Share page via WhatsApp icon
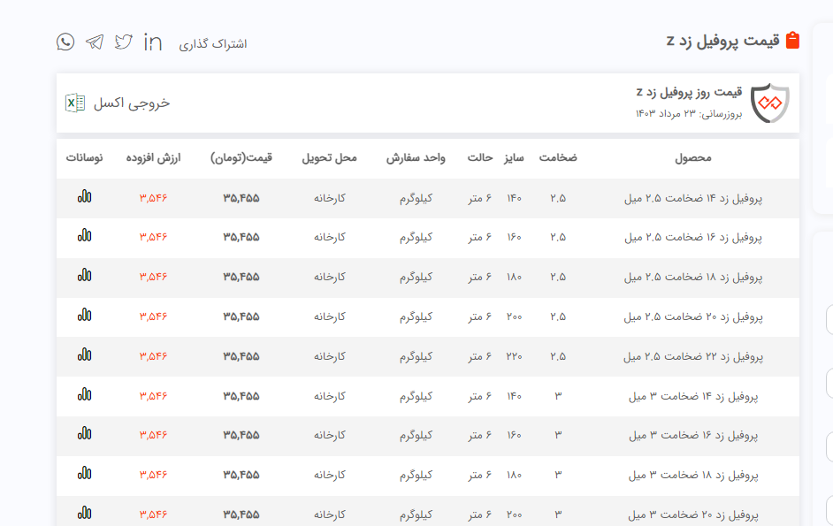833x526 pixels. 65,42
